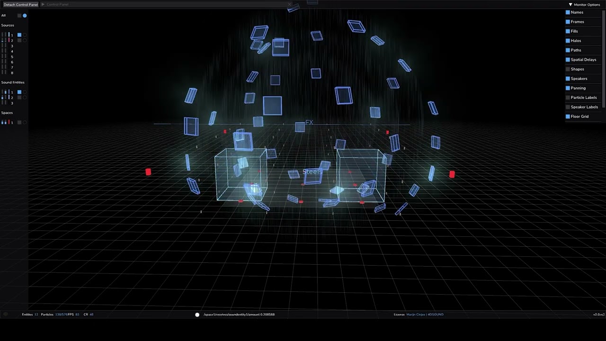Select Sound Entity 2 circle toggle

pyautogui.click(x=25, y=98)
